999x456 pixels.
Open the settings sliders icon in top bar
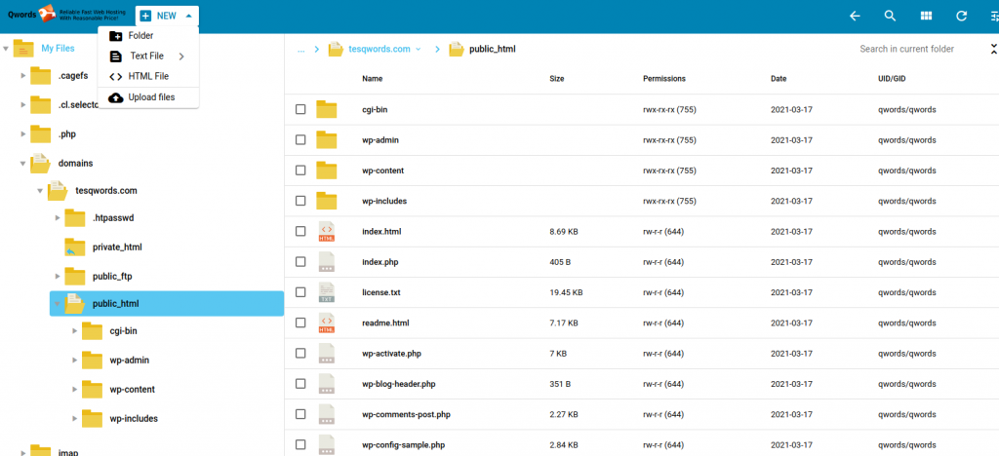(x=994, y=16)
